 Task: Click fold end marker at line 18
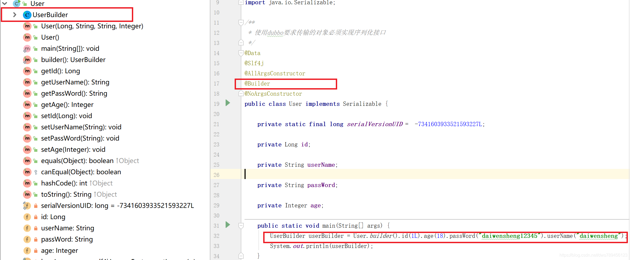pos(241,93)
